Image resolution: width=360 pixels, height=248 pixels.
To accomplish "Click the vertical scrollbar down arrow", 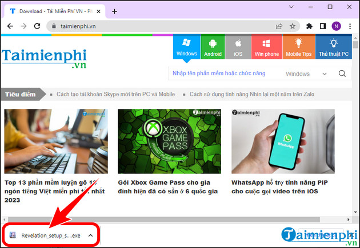I will tap(355, 212).
